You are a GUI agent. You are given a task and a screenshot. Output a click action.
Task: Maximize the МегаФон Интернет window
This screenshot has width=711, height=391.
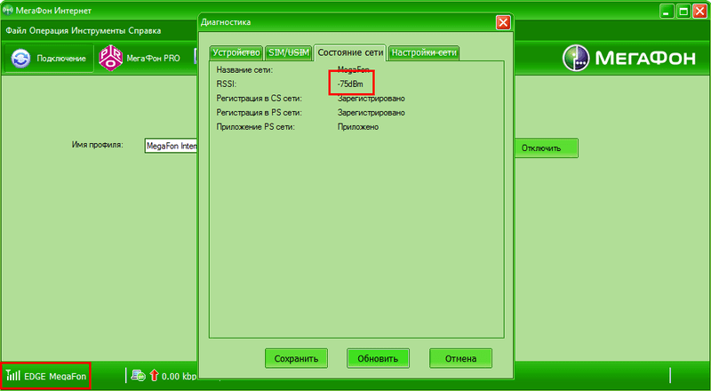683,11
